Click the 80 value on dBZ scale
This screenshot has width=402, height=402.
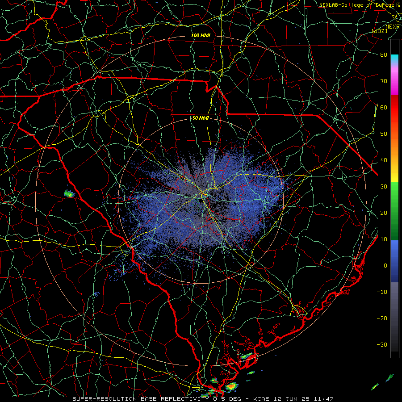(x=384, y=55)
